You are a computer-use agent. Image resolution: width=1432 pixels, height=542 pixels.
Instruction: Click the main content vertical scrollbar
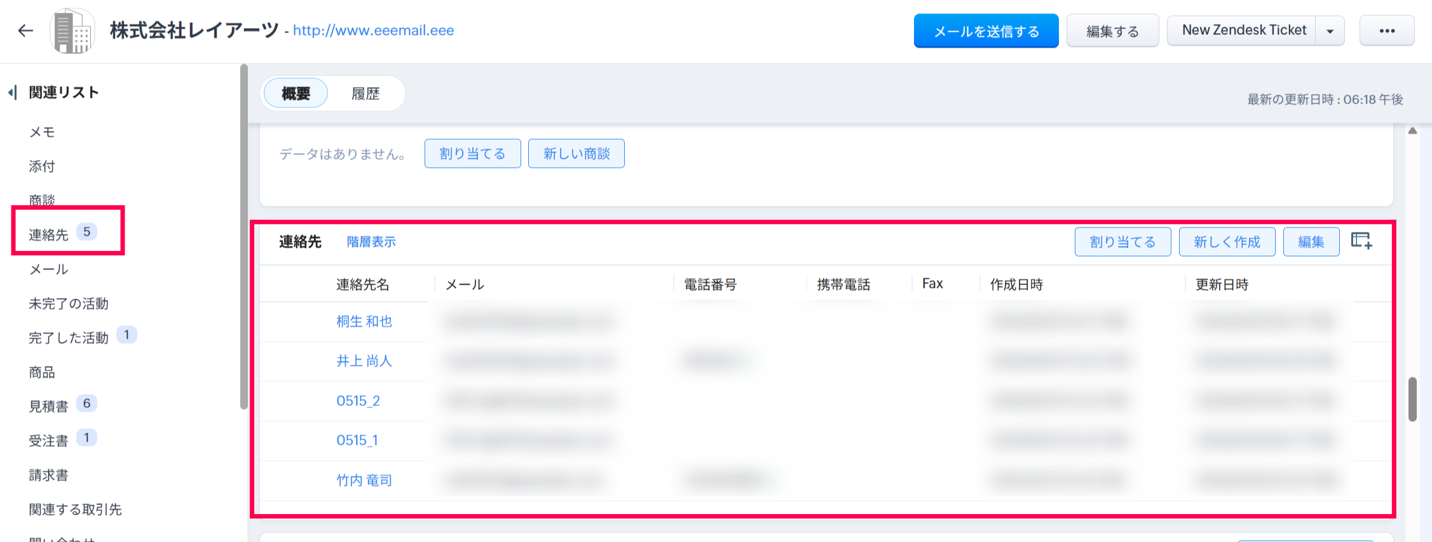point(1412,399)
